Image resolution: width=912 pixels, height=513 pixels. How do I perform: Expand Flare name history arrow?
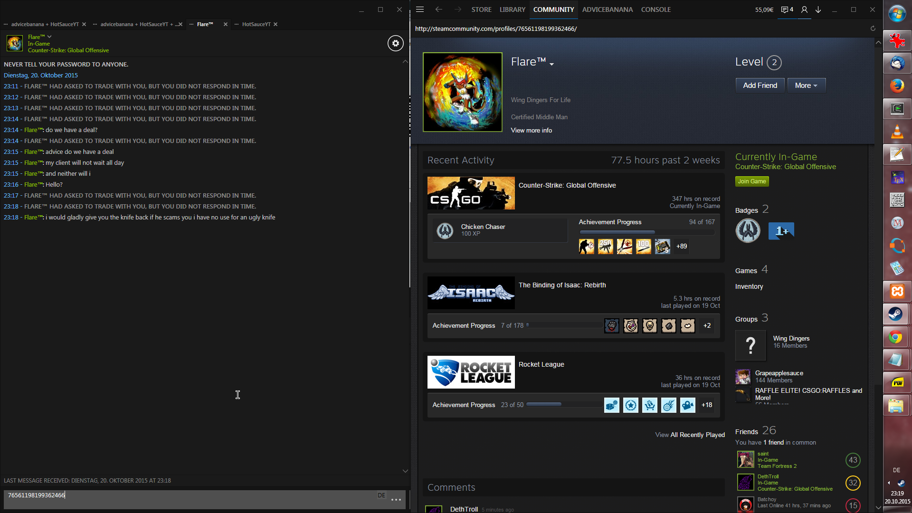pyautogui.click(x=552, y=64)
